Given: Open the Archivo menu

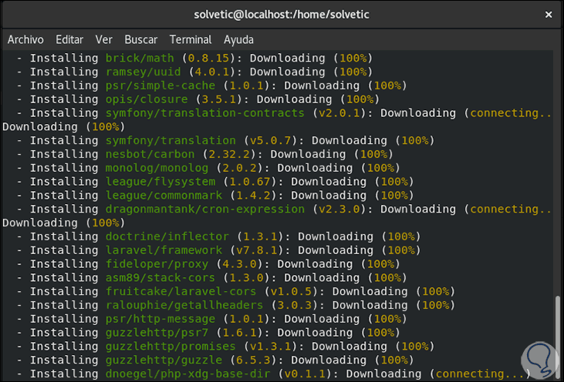Looking at the screenshot, I should [25, 39].
